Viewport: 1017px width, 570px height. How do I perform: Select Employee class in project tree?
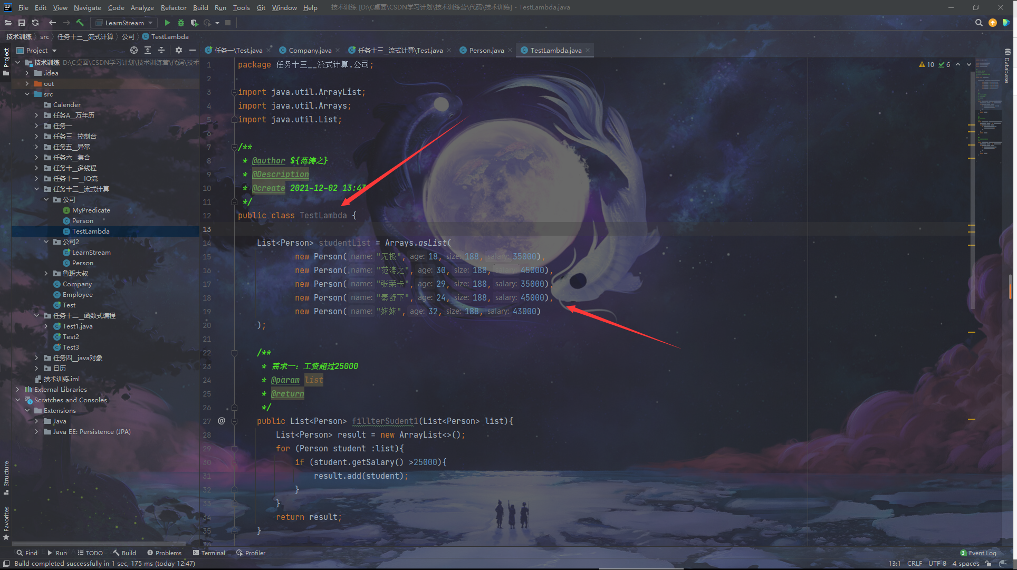[x=78, y=294]
